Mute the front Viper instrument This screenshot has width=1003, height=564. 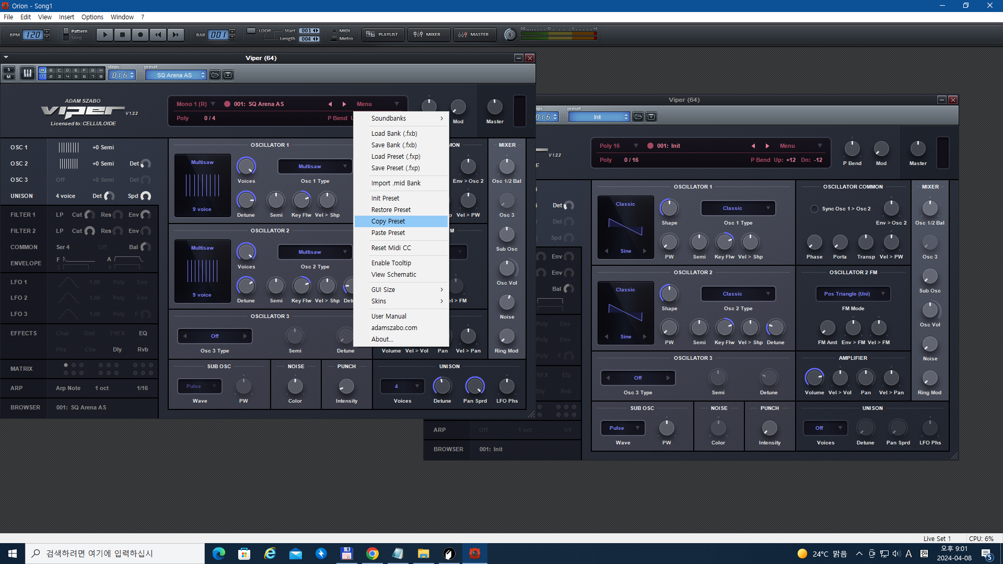[x=9, y=77]
